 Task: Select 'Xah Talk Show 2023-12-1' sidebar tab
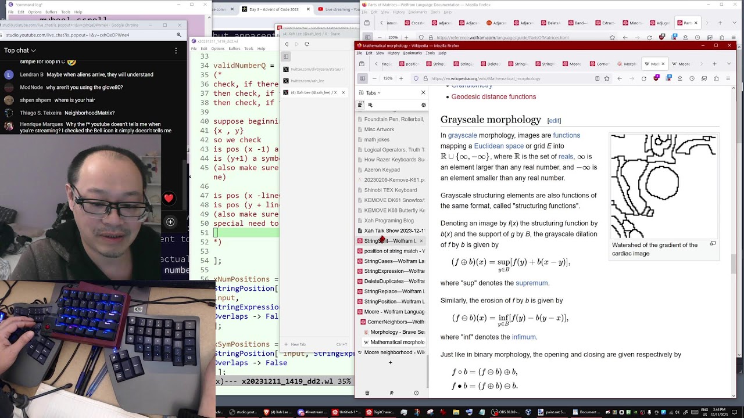point(391,230)
